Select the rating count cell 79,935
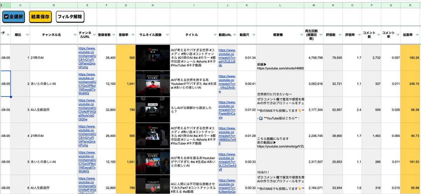This screenshot has height=194, width=421. point(333,57)
